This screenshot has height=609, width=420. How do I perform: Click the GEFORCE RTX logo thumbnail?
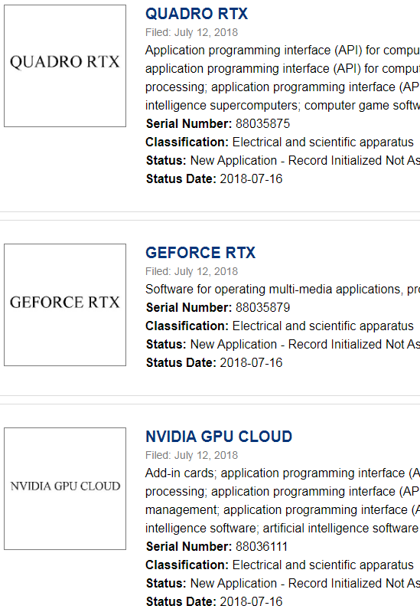tap(65, 305)
